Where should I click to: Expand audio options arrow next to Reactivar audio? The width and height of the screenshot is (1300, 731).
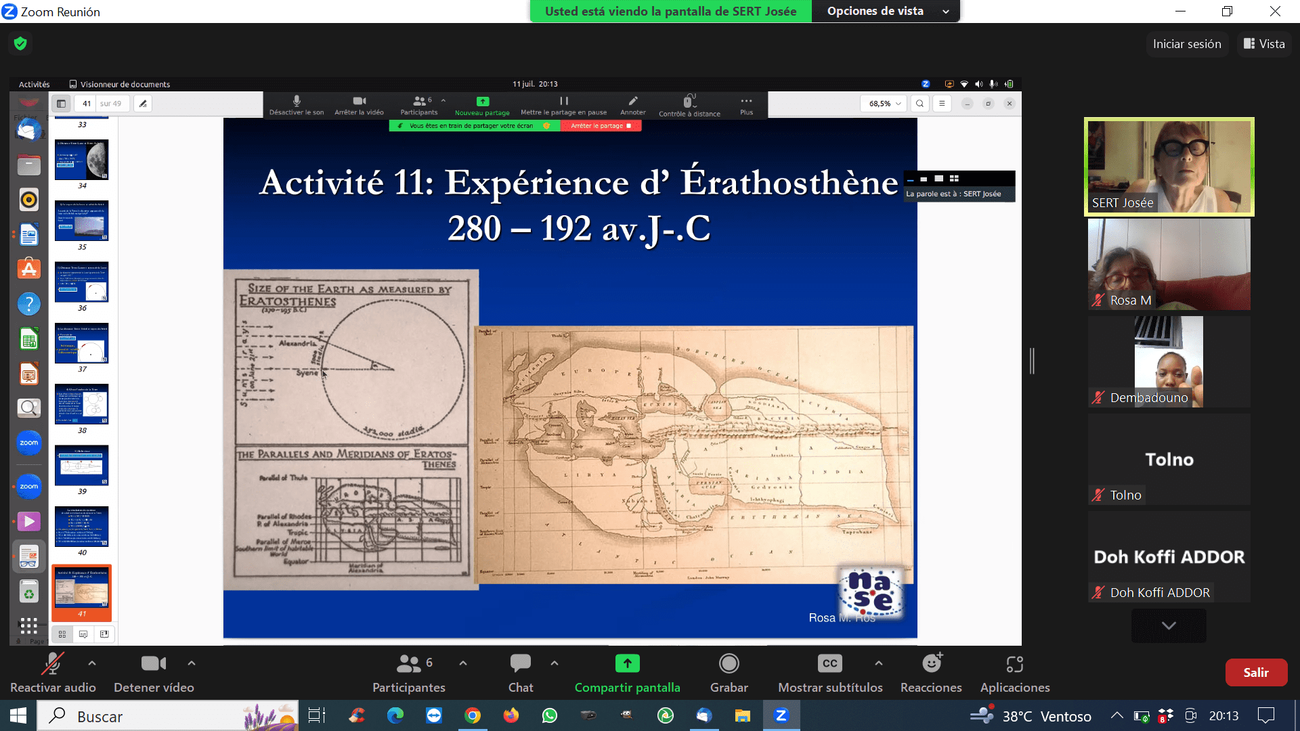(92, 663)
